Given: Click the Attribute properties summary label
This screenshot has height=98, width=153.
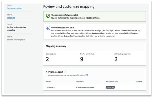Looking at the screenshot, I should pyautogui.click(x=122, y=54).
